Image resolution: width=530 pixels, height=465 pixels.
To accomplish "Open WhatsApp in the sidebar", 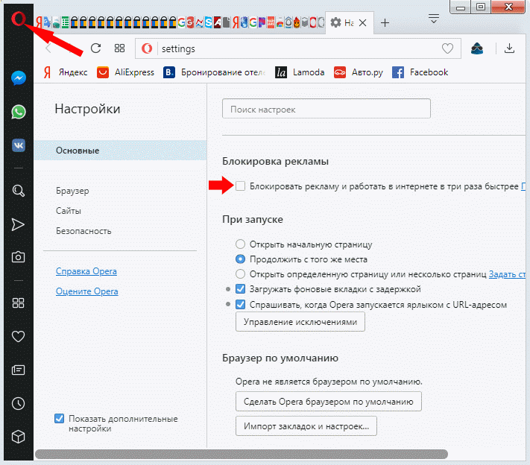I will click(x=18, y=112).
